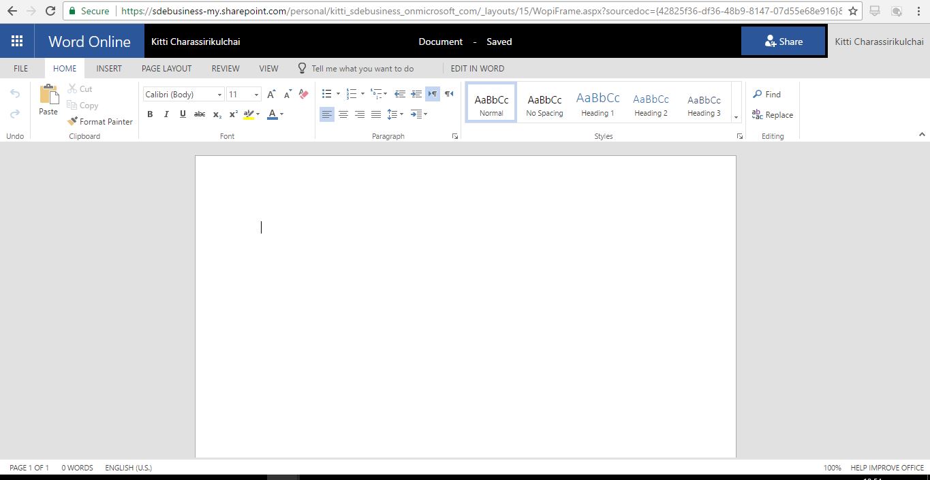The image size is (930, 480).
Task: Toggle italic formatting
Action: [x=166, y=114]
